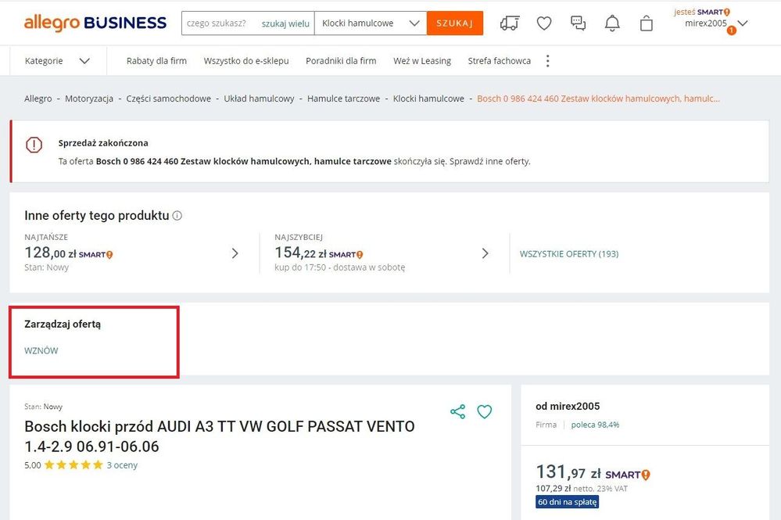Expand the Kategorie dropdown

pyautogui.click(x=58, y=61)
